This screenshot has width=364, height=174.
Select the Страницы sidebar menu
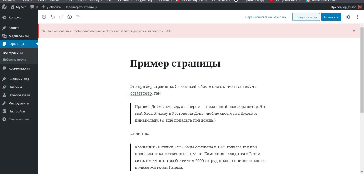19,44
